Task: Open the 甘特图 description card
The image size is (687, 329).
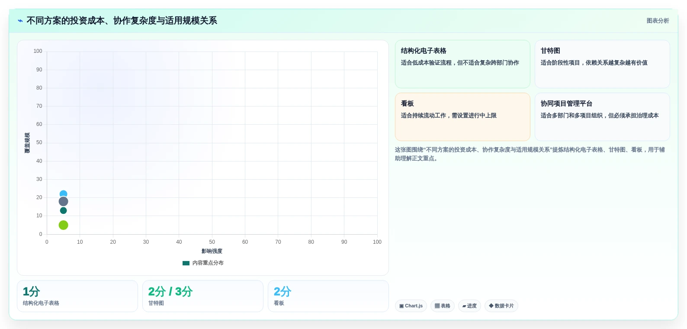Action: (602, 64)
